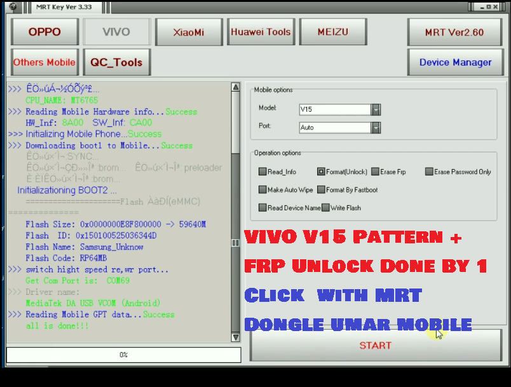Click 'Reading Mobile Hardware info' log line
Image resolution: width=511 pixels, height=387 pixels.
pyautogui.click(x=103, y=112)
